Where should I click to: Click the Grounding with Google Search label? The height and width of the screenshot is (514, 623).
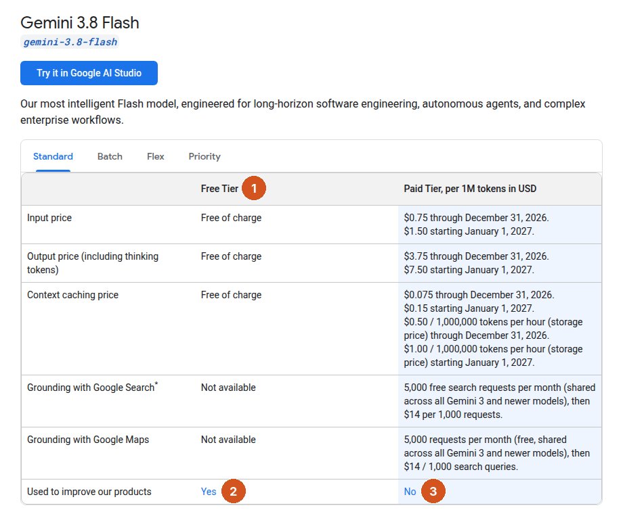92,387
